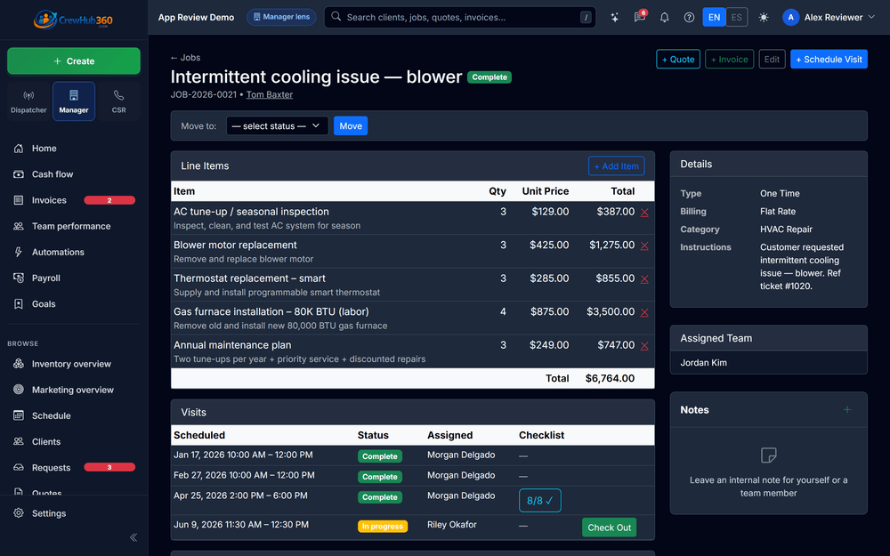
Task: Select the Jan 17, 2026 visit row
Action: coord(413,455)
